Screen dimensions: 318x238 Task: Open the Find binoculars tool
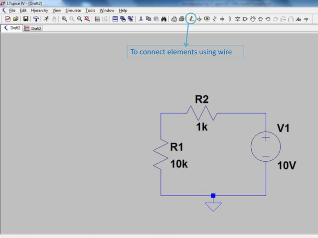[163, 19]
